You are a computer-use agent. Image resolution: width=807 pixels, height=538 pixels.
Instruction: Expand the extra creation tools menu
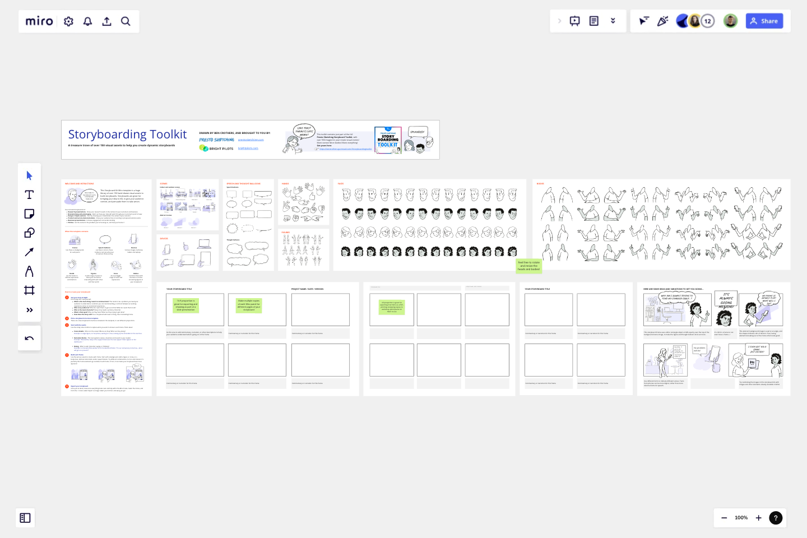pyautogui.click(x=29, y=309)
